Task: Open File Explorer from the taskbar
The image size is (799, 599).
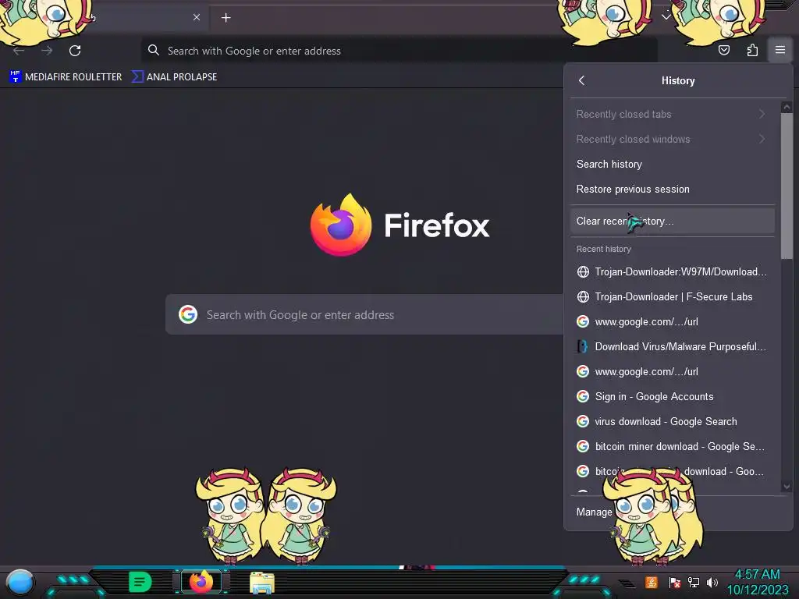Action: (262, 583)
